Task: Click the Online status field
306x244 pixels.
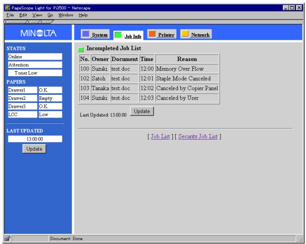Action: tap(35, 56)
